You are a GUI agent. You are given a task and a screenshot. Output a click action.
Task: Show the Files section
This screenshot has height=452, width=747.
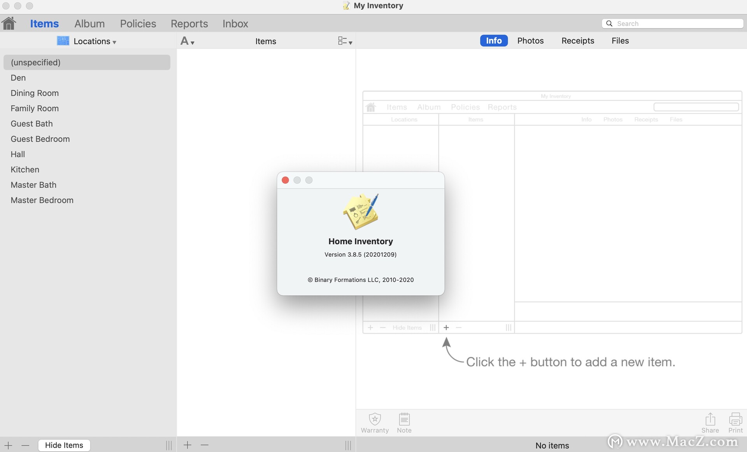pyautogui.click(x=620, y=41)
